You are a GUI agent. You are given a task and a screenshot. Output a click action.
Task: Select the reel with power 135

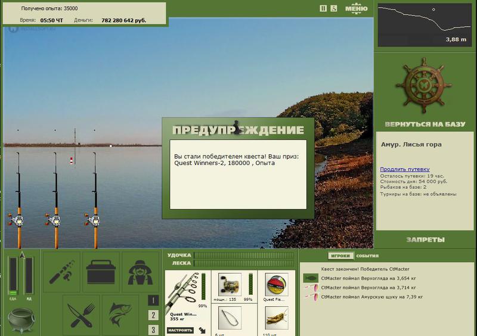coord(230,284)
